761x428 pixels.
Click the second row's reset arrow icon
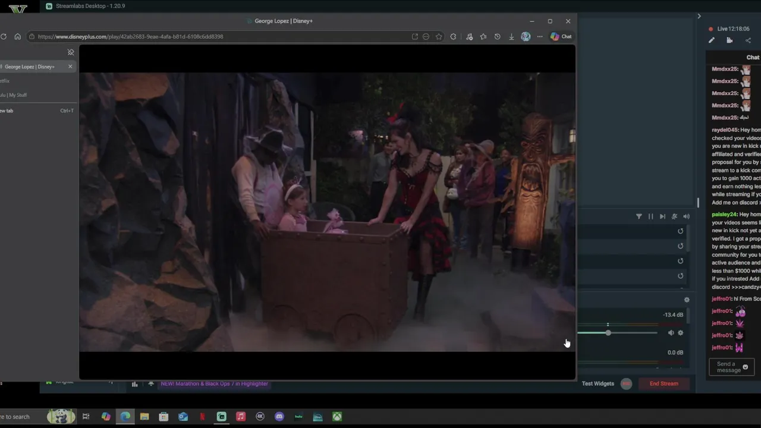tap(681, 246)
